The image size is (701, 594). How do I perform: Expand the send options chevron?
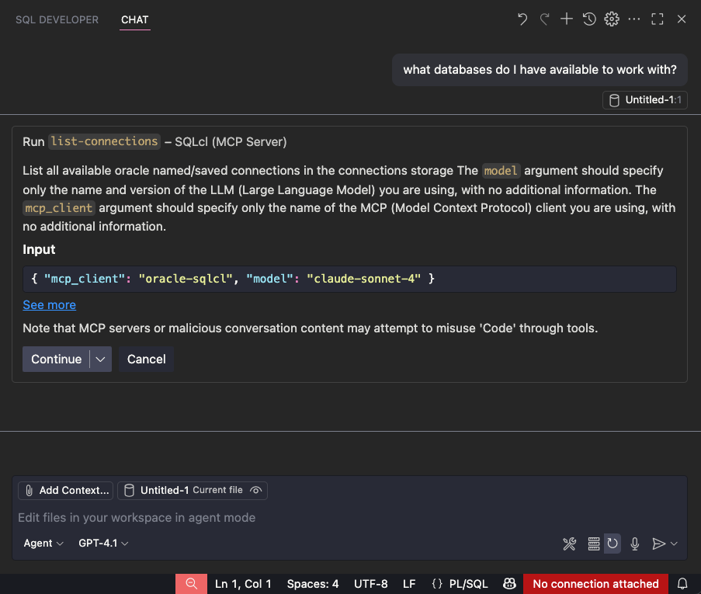674,544
